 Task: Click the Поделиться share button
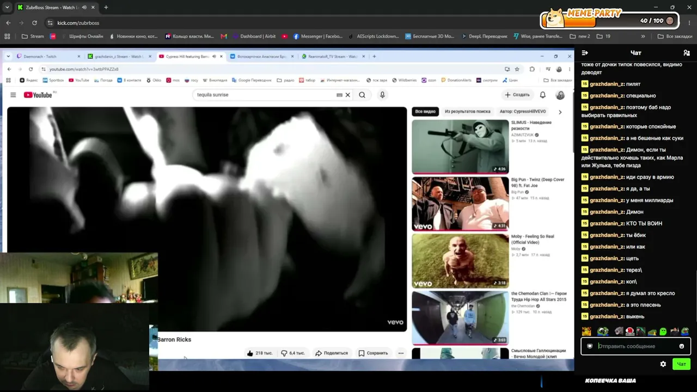pos(332,353)
